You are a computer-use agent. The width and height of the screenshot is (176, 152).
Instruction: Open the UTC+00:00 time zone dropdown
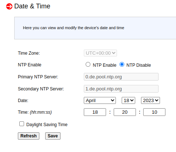click(100, 53)
